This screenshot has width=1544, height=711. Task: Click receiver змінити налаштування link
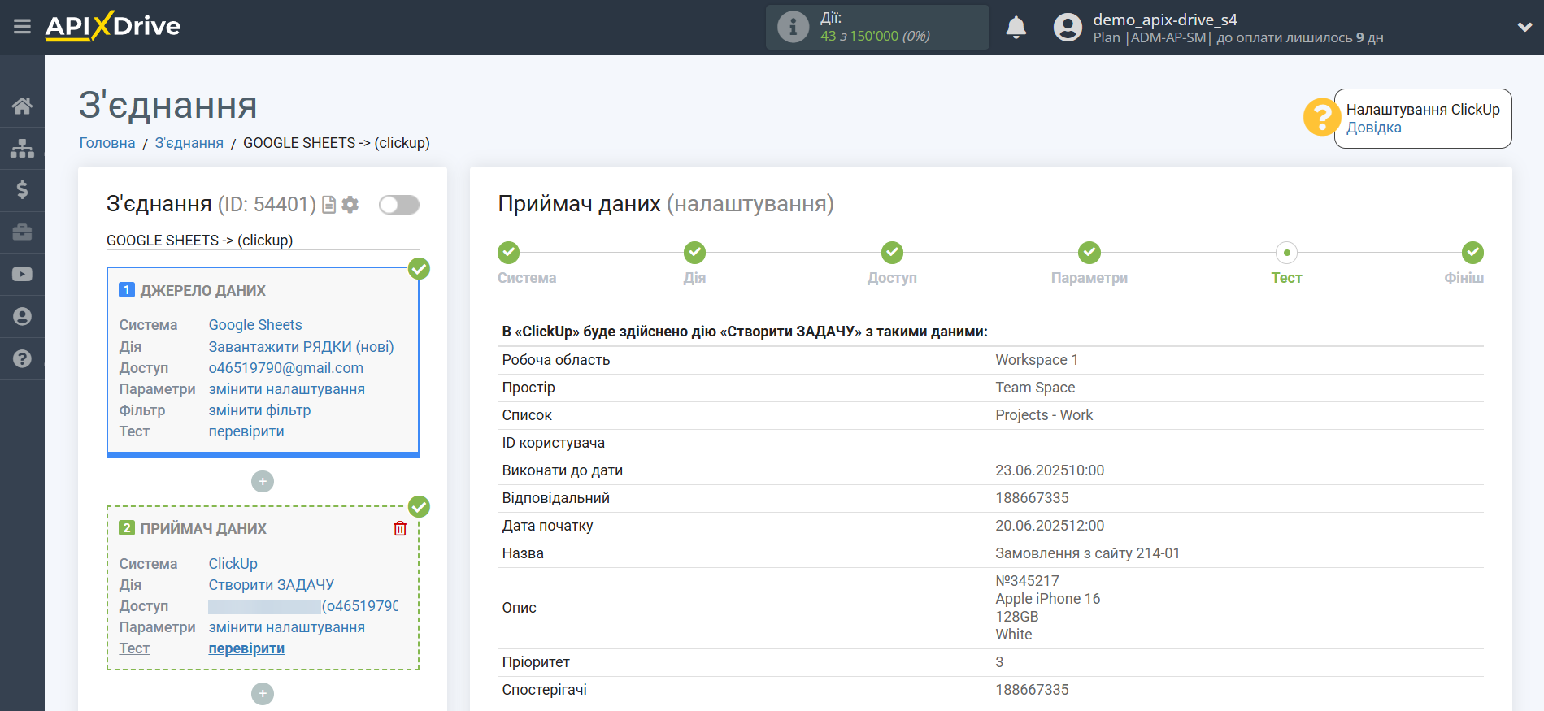[286, 627]
